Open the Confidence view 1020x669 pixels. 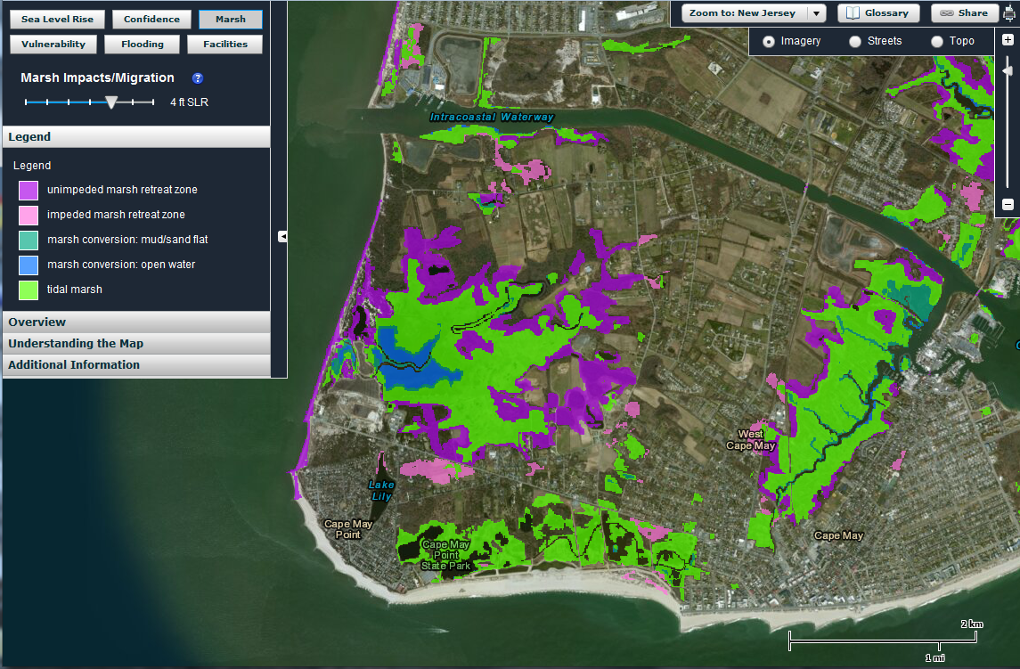pos(151,19)
